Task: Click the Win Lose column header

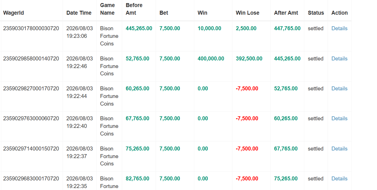Action: 248,13
